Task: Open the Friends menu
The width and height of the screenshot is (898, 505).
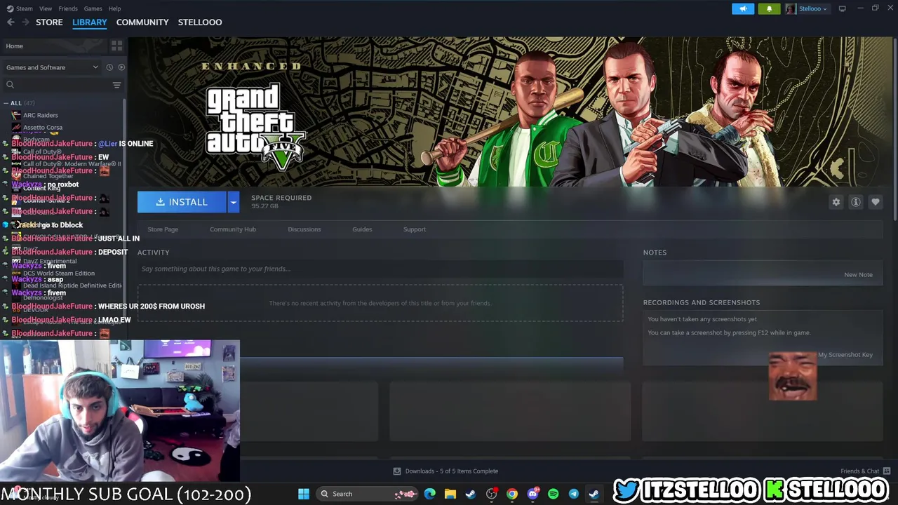Action: [68, 8]
